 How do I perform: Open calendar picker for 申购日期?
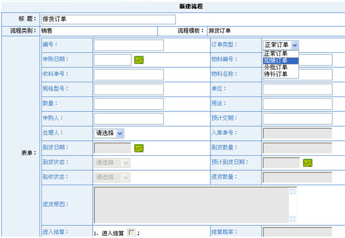pos(139,60)
